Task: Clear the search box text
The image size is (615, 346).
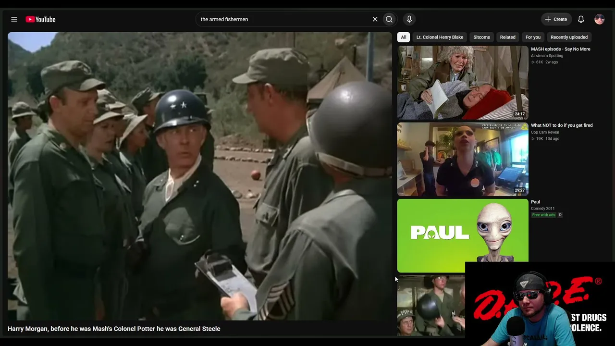Action: (375, 19)
